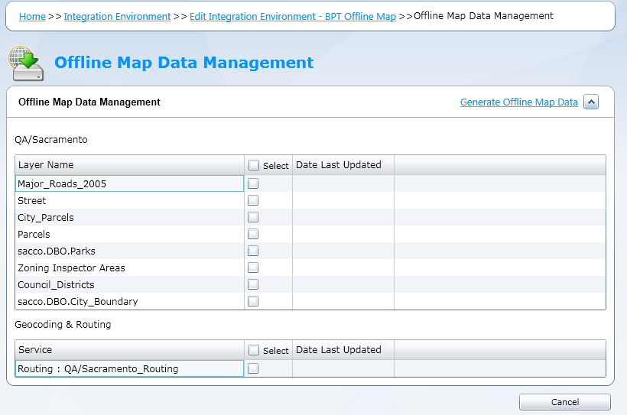
Task: Go to the Home breadcrumb link
Action: coord(32,16)
